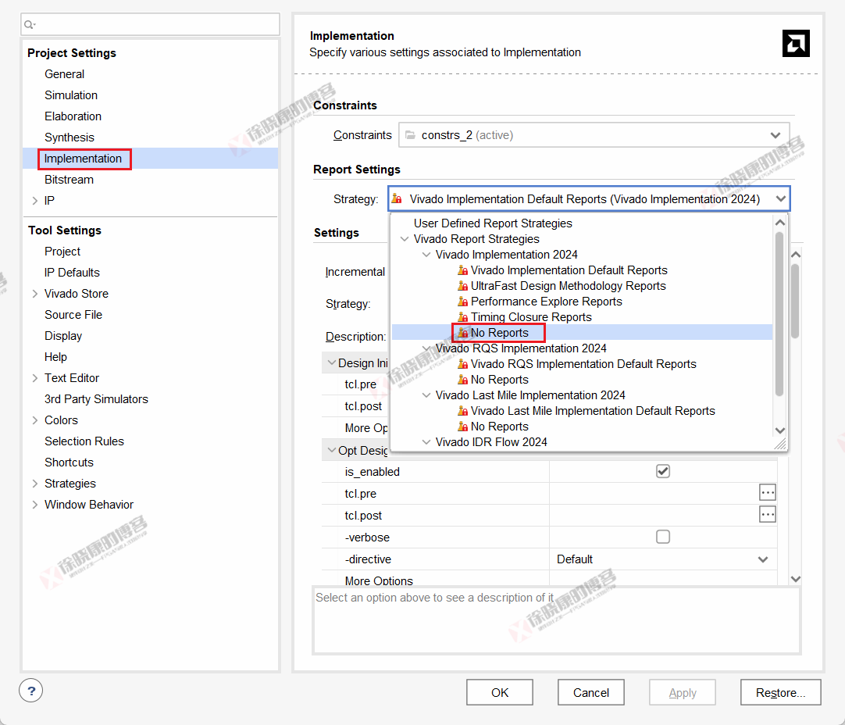Expand the Vivado Store node
This screenshot has width=845, height=725.
pyautogui.click(x=35, y=294)
